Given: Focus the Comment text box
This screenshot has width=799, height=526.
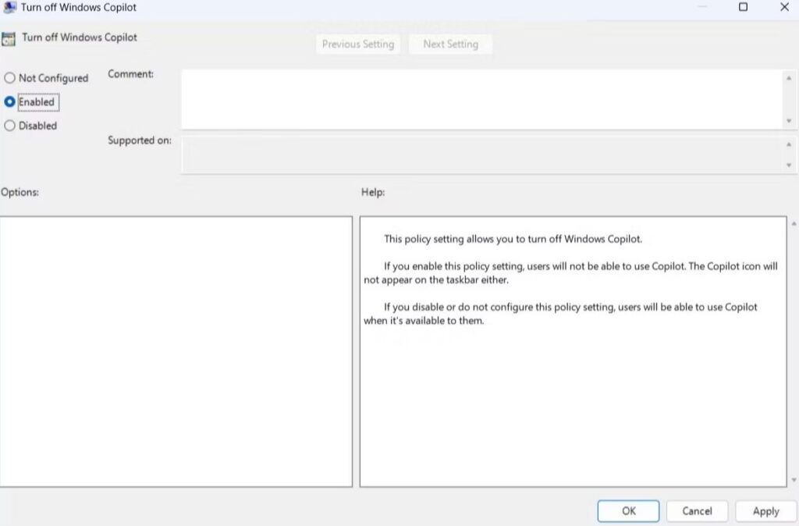Looking at the screenshot, I should coord(480,99).
